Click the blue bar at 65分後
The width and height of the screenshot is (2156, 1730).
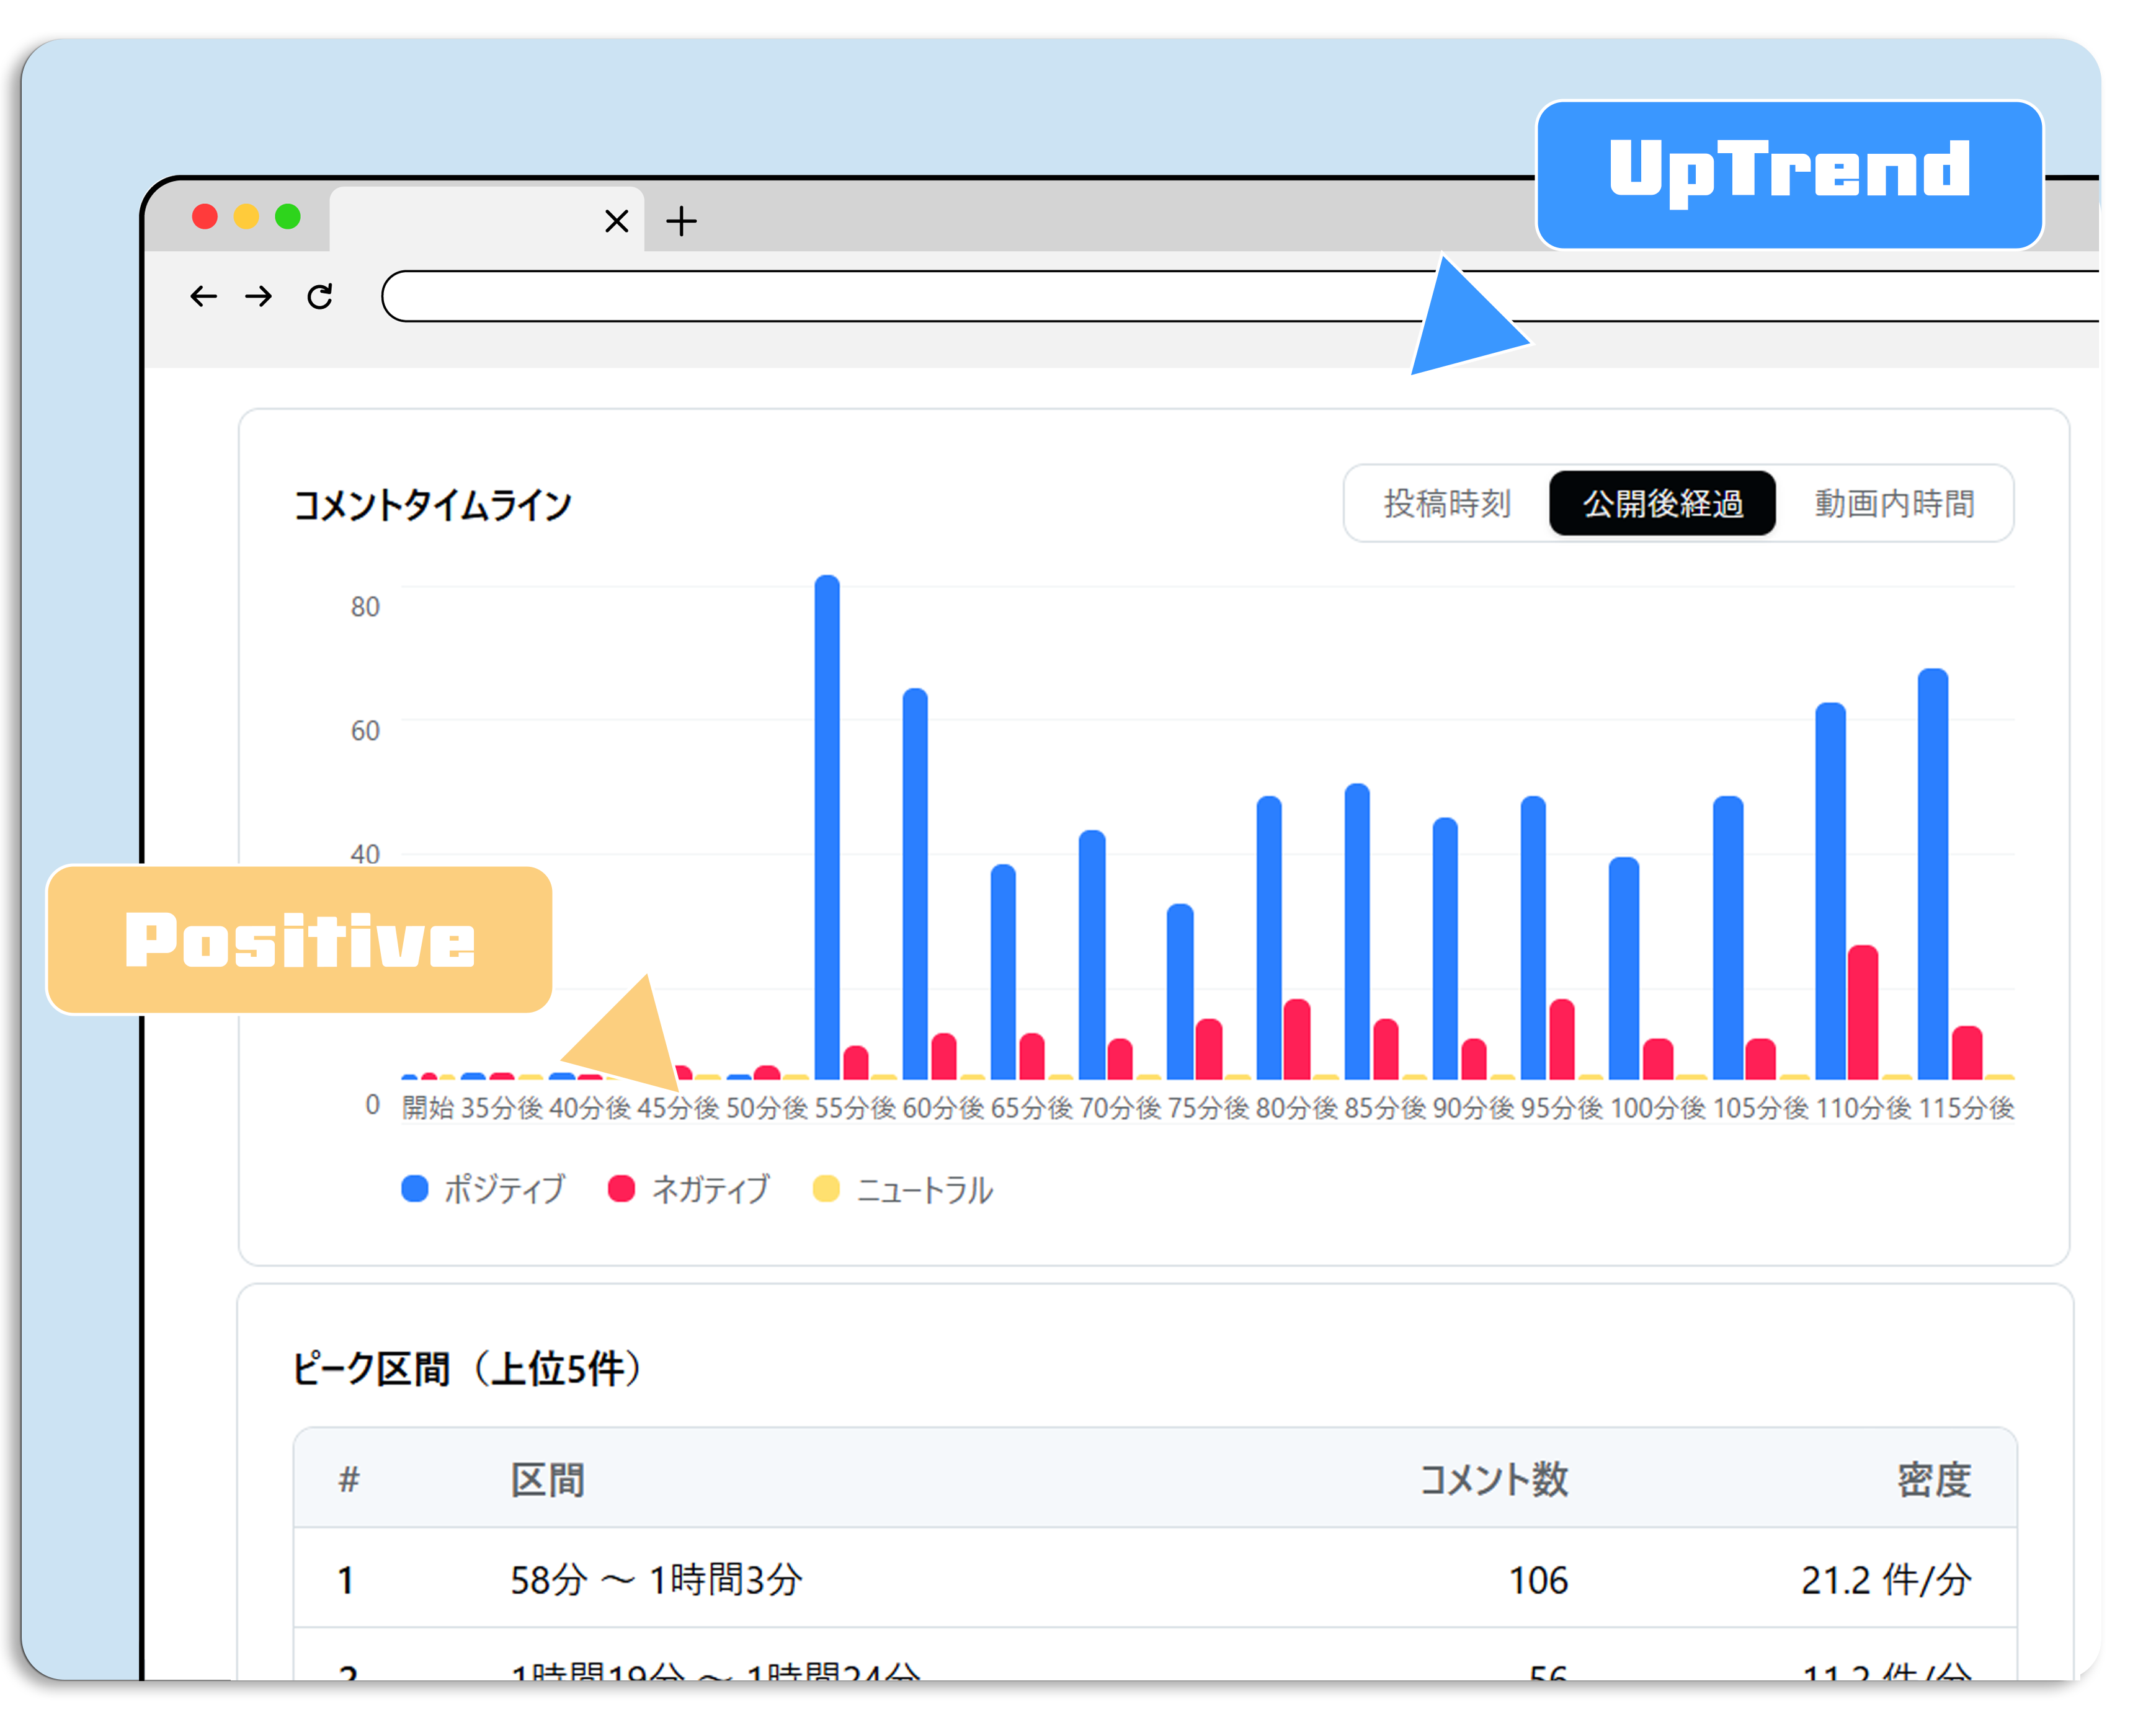1003,972
